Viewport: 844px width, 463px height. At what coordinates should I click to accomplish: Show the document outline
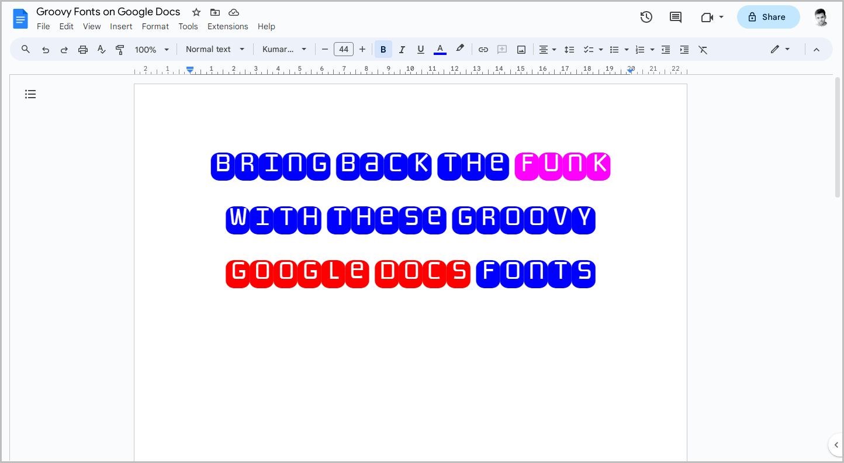click(x=30, y=94)
